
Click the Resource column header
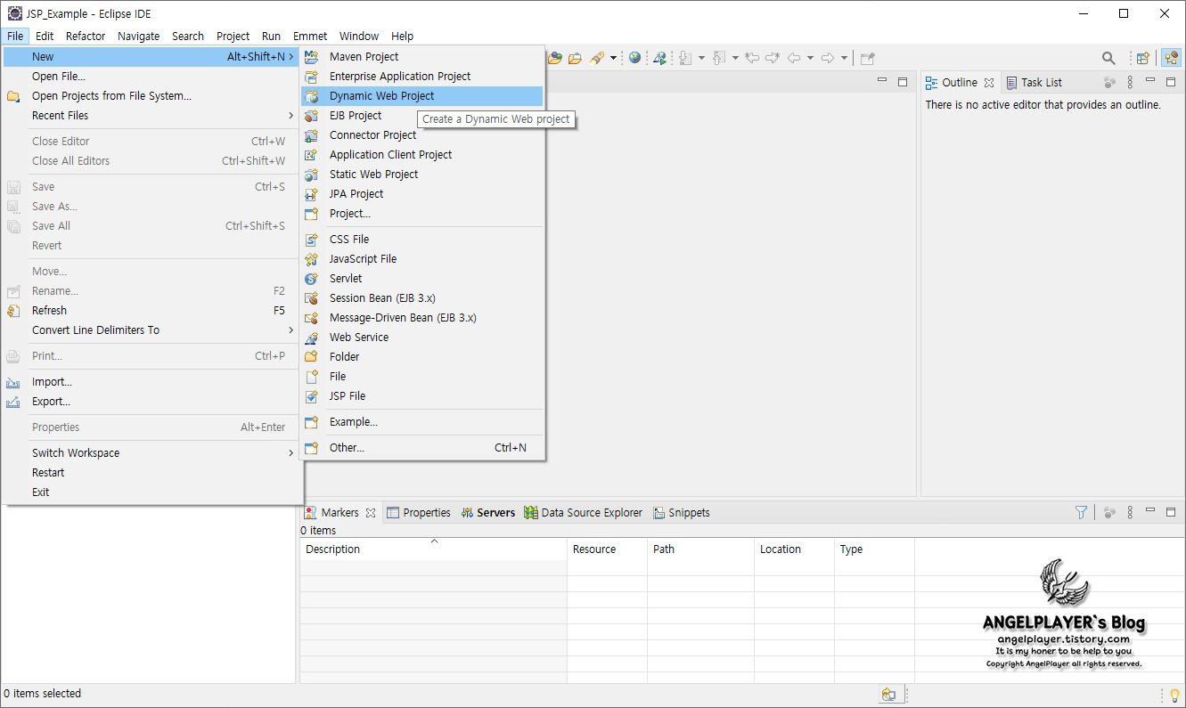pos(607,549)
